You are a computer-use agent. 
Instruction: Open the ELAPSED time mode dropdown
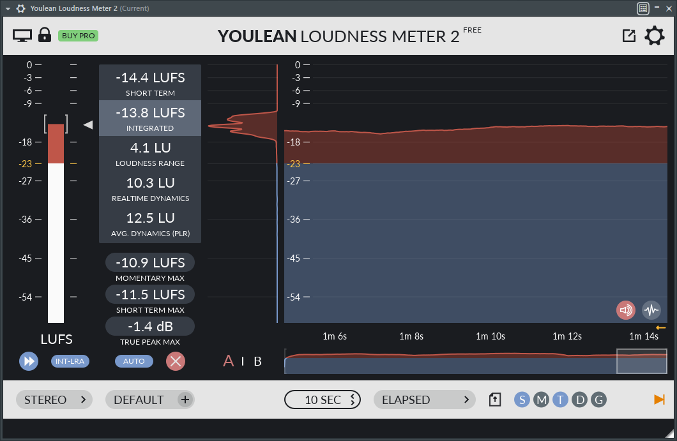point(425,400)
